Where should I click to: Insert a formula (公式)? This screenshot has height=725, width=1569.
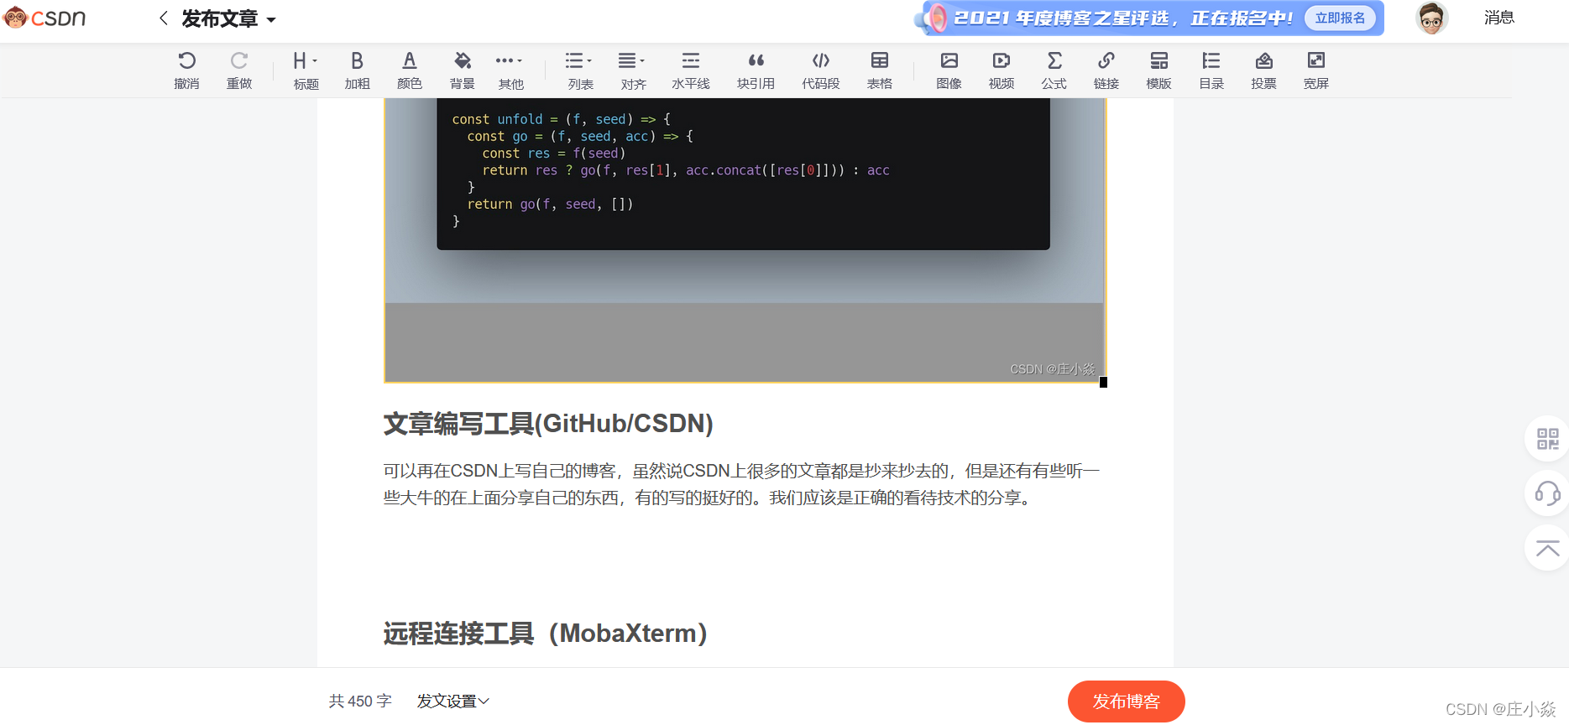pyautogui.click(x=1054, y=70)
